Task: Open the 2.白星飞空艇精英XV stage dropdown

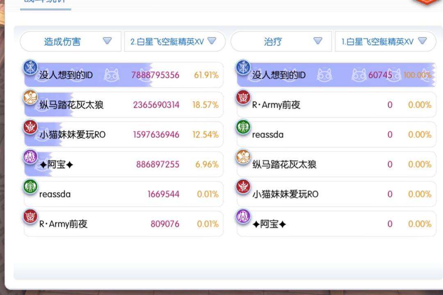Action: [x=174, y=41]
